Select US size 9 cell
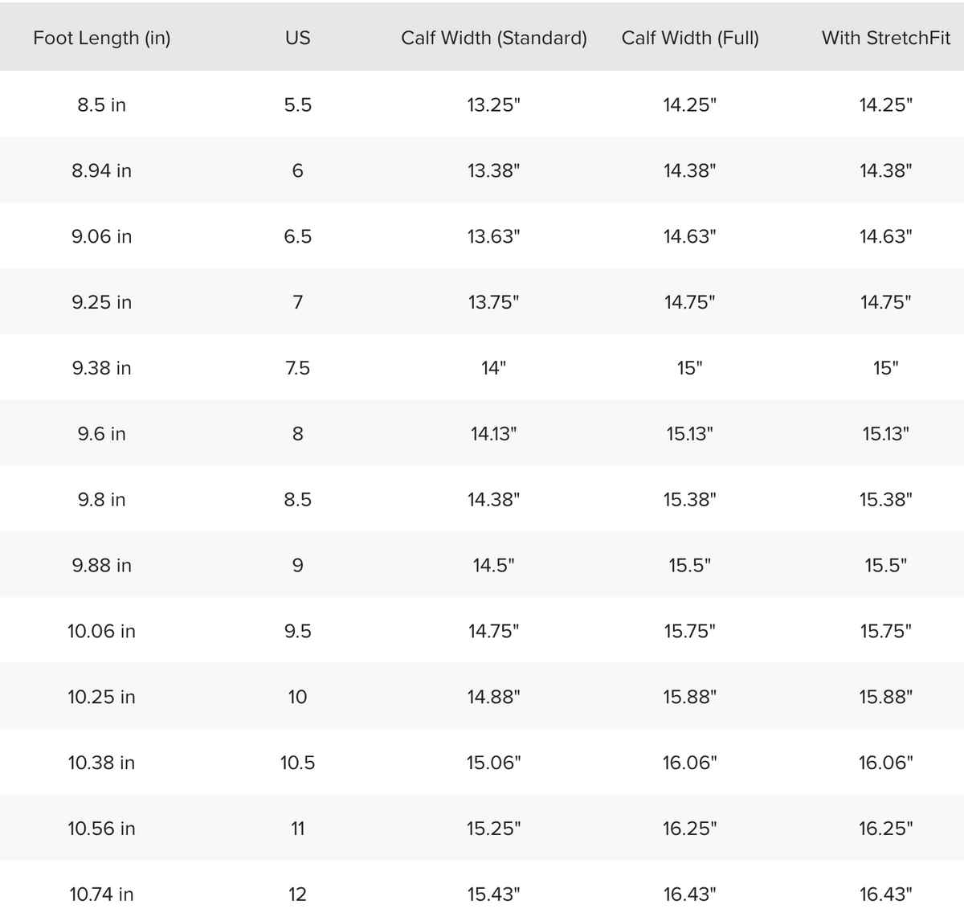The height and width of the screenshot is (921, 964). [x=297, y=566]
